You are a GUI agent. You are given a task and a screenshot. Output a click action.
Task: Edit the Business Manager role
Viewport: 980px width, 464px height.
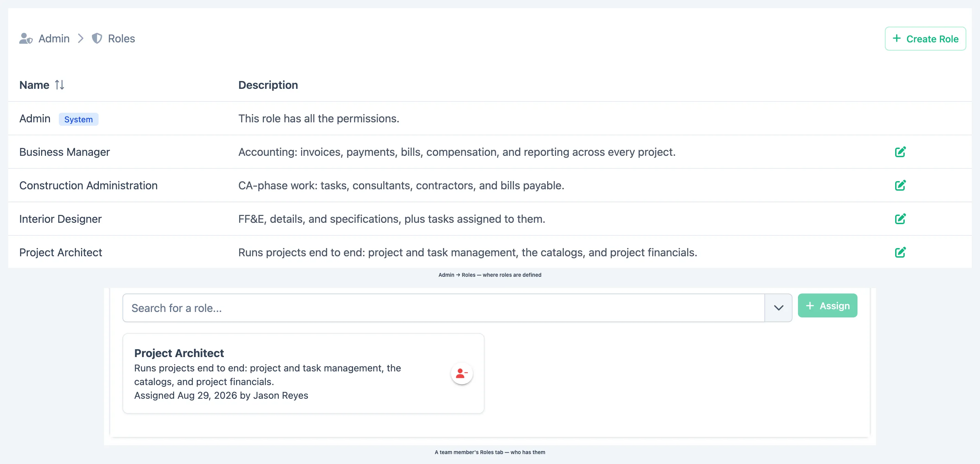(x=900, y=152)
